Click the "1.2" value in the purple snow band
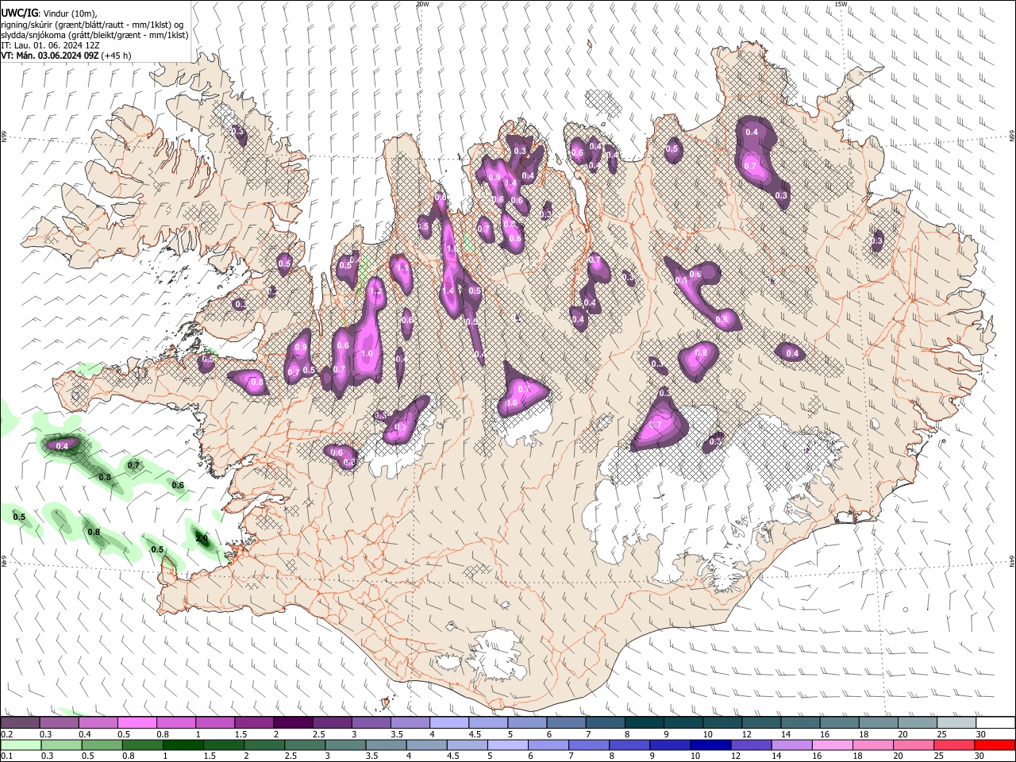1016x762 pixels. click(376, 292)
